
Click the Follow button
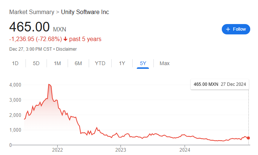click(236, 29)
